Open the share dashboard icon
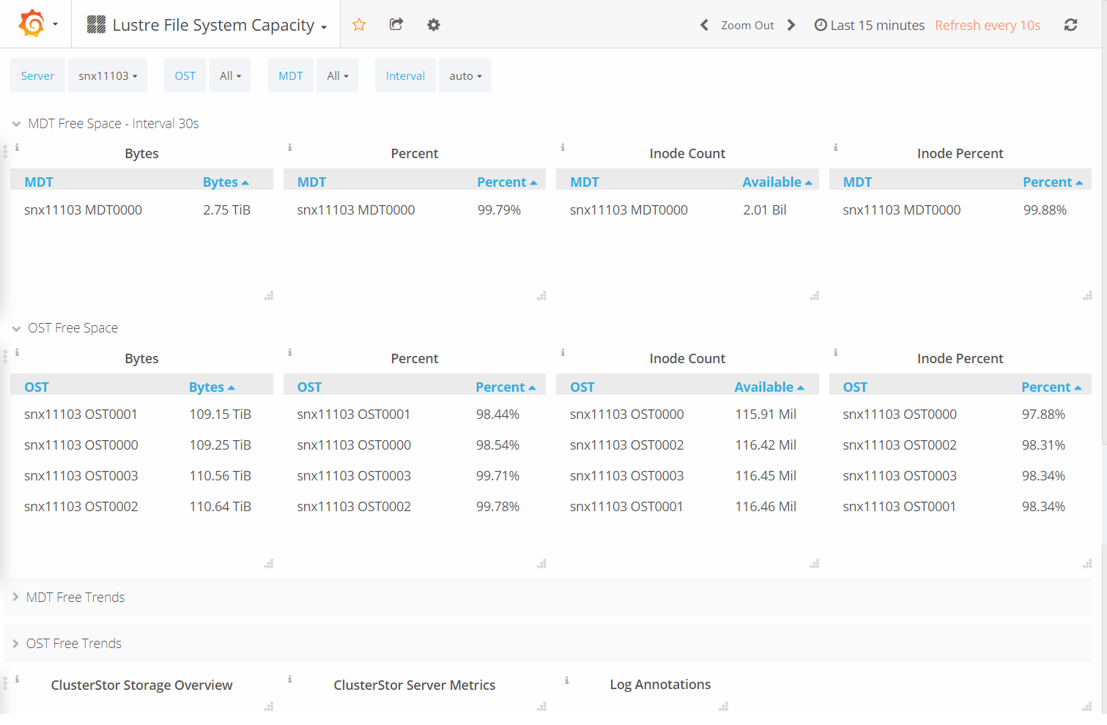This screenshot has width=1107, height=725. pos(396,24)
